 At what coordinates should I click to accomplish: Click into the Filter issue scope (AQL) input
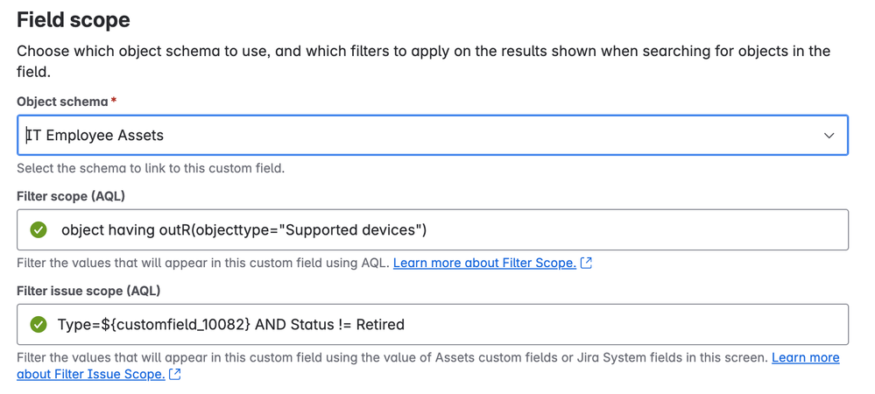[613, 324]
